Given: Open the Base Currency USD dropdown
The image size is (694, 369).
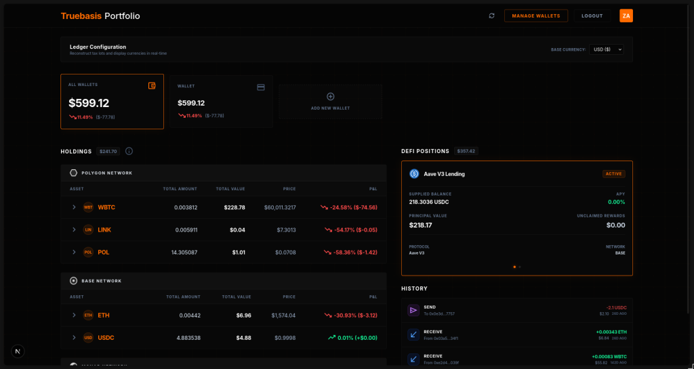Looking at the screenshot, I should (607, 49).
